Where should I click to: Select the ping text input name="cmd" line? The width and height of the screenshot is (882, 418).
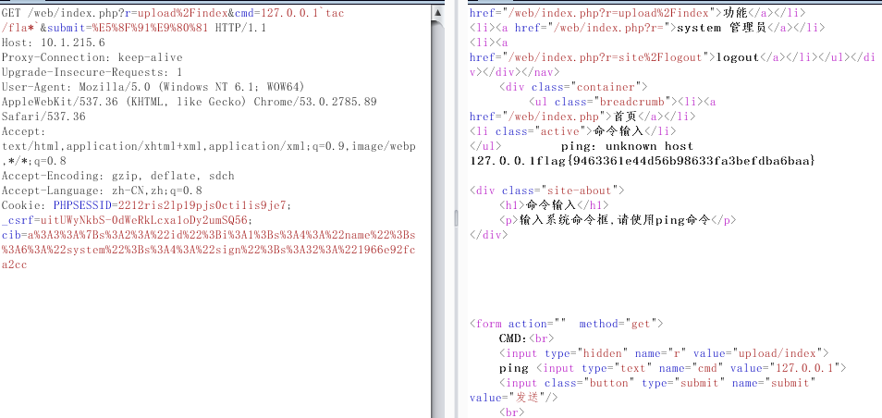pyautogui.click(x=673, y=368)
